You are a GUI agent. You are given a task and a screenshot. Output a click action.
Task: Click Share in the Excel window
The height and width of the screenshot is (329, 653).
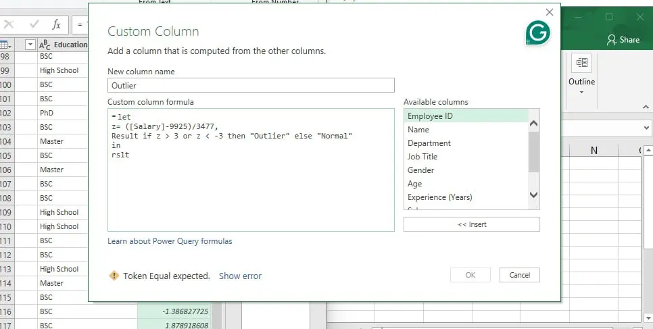623,40
